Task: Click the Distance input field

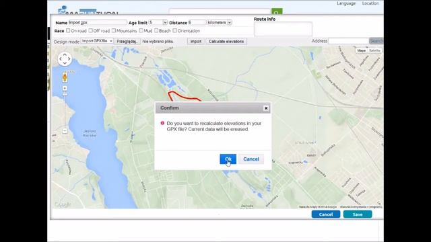Action: [x=197, y=22]
